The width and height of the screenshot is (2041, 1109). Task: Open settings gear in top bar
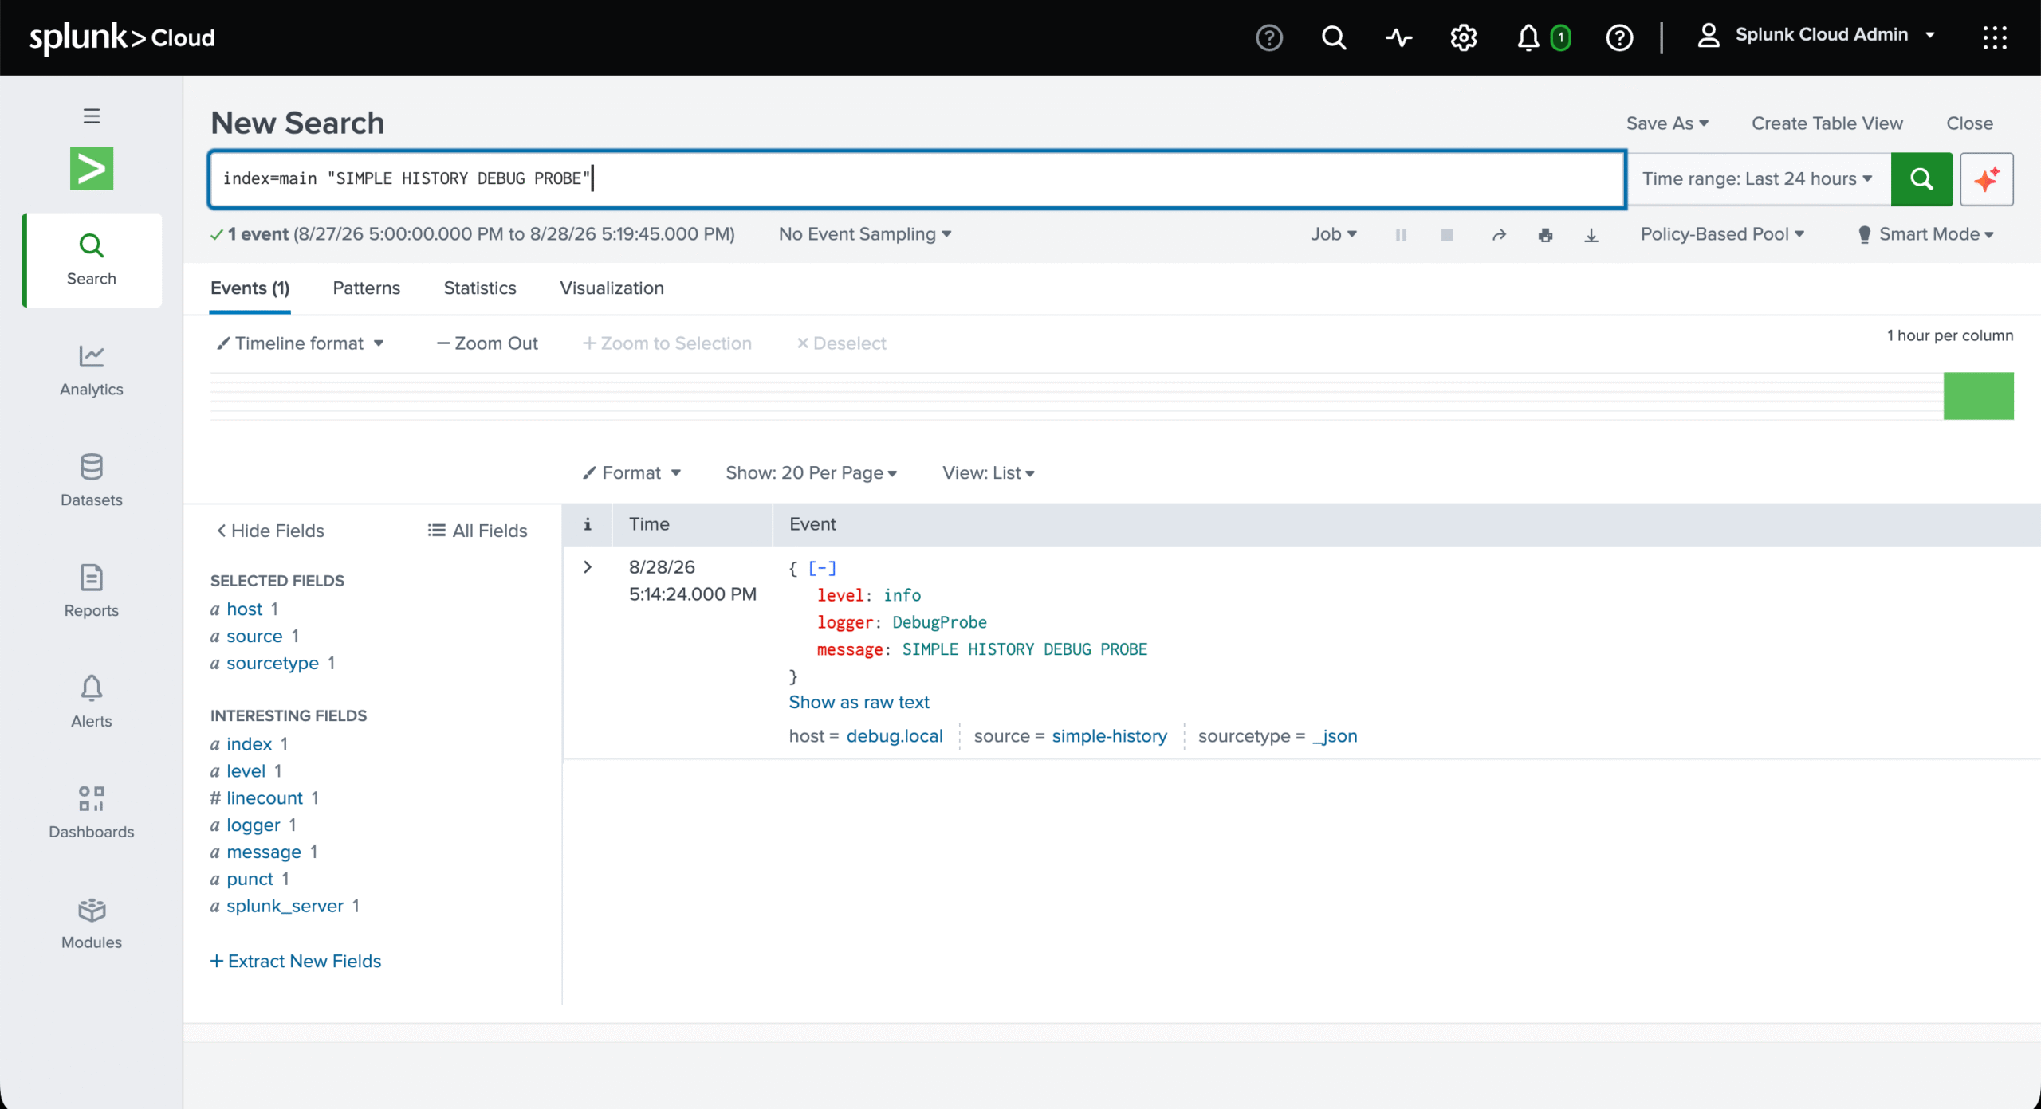coord(1464,37)
